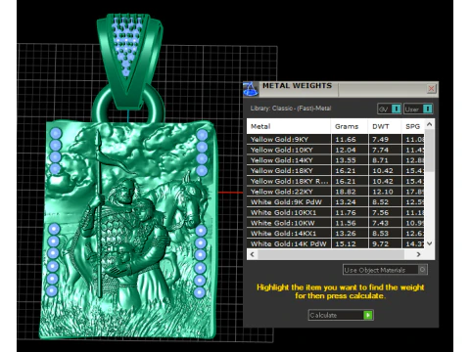The width and height of the screenshot is (470, 352).
Task: Toggle the User library option
Action: [418, 109]
